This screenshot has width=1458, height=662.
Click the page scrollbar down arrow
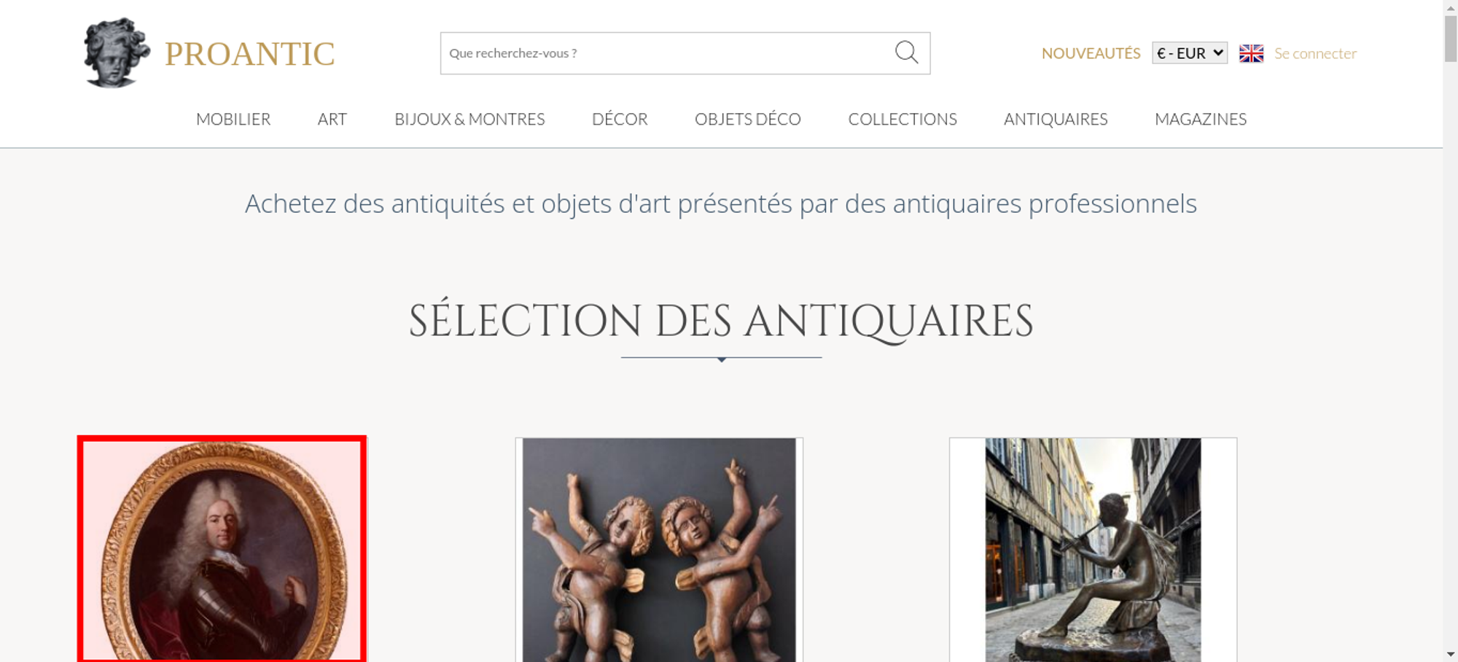(1451, 655)
